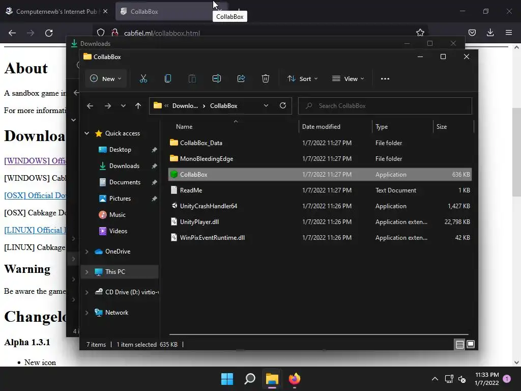Sort by Date modified column header
Image resolution: width=521 pixels, height=391 pixels.
(321, 127)
